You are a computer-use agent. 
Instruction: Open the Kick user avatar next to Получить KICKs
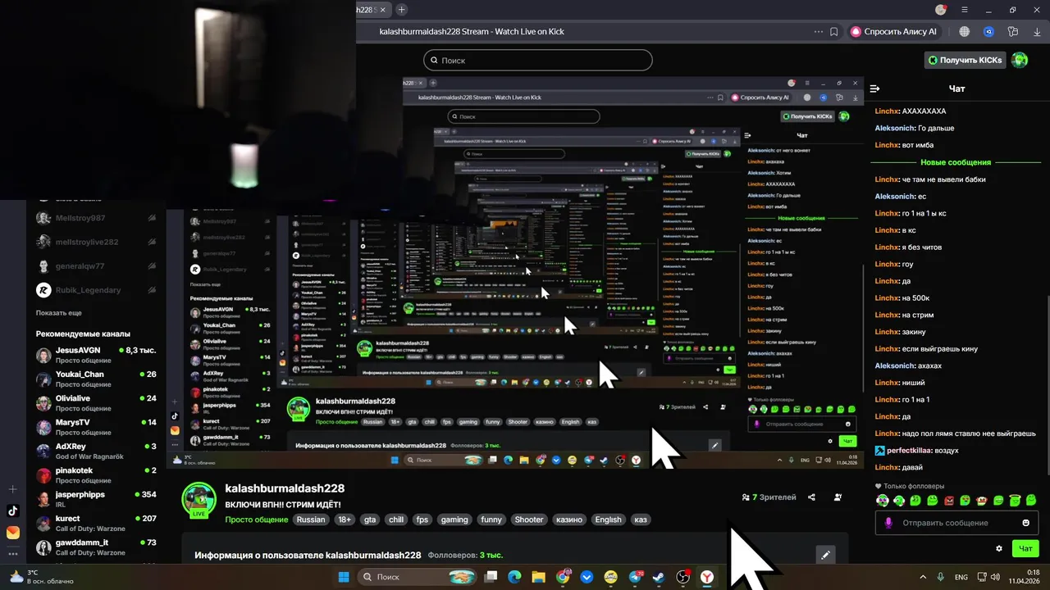click(1020, 60)
